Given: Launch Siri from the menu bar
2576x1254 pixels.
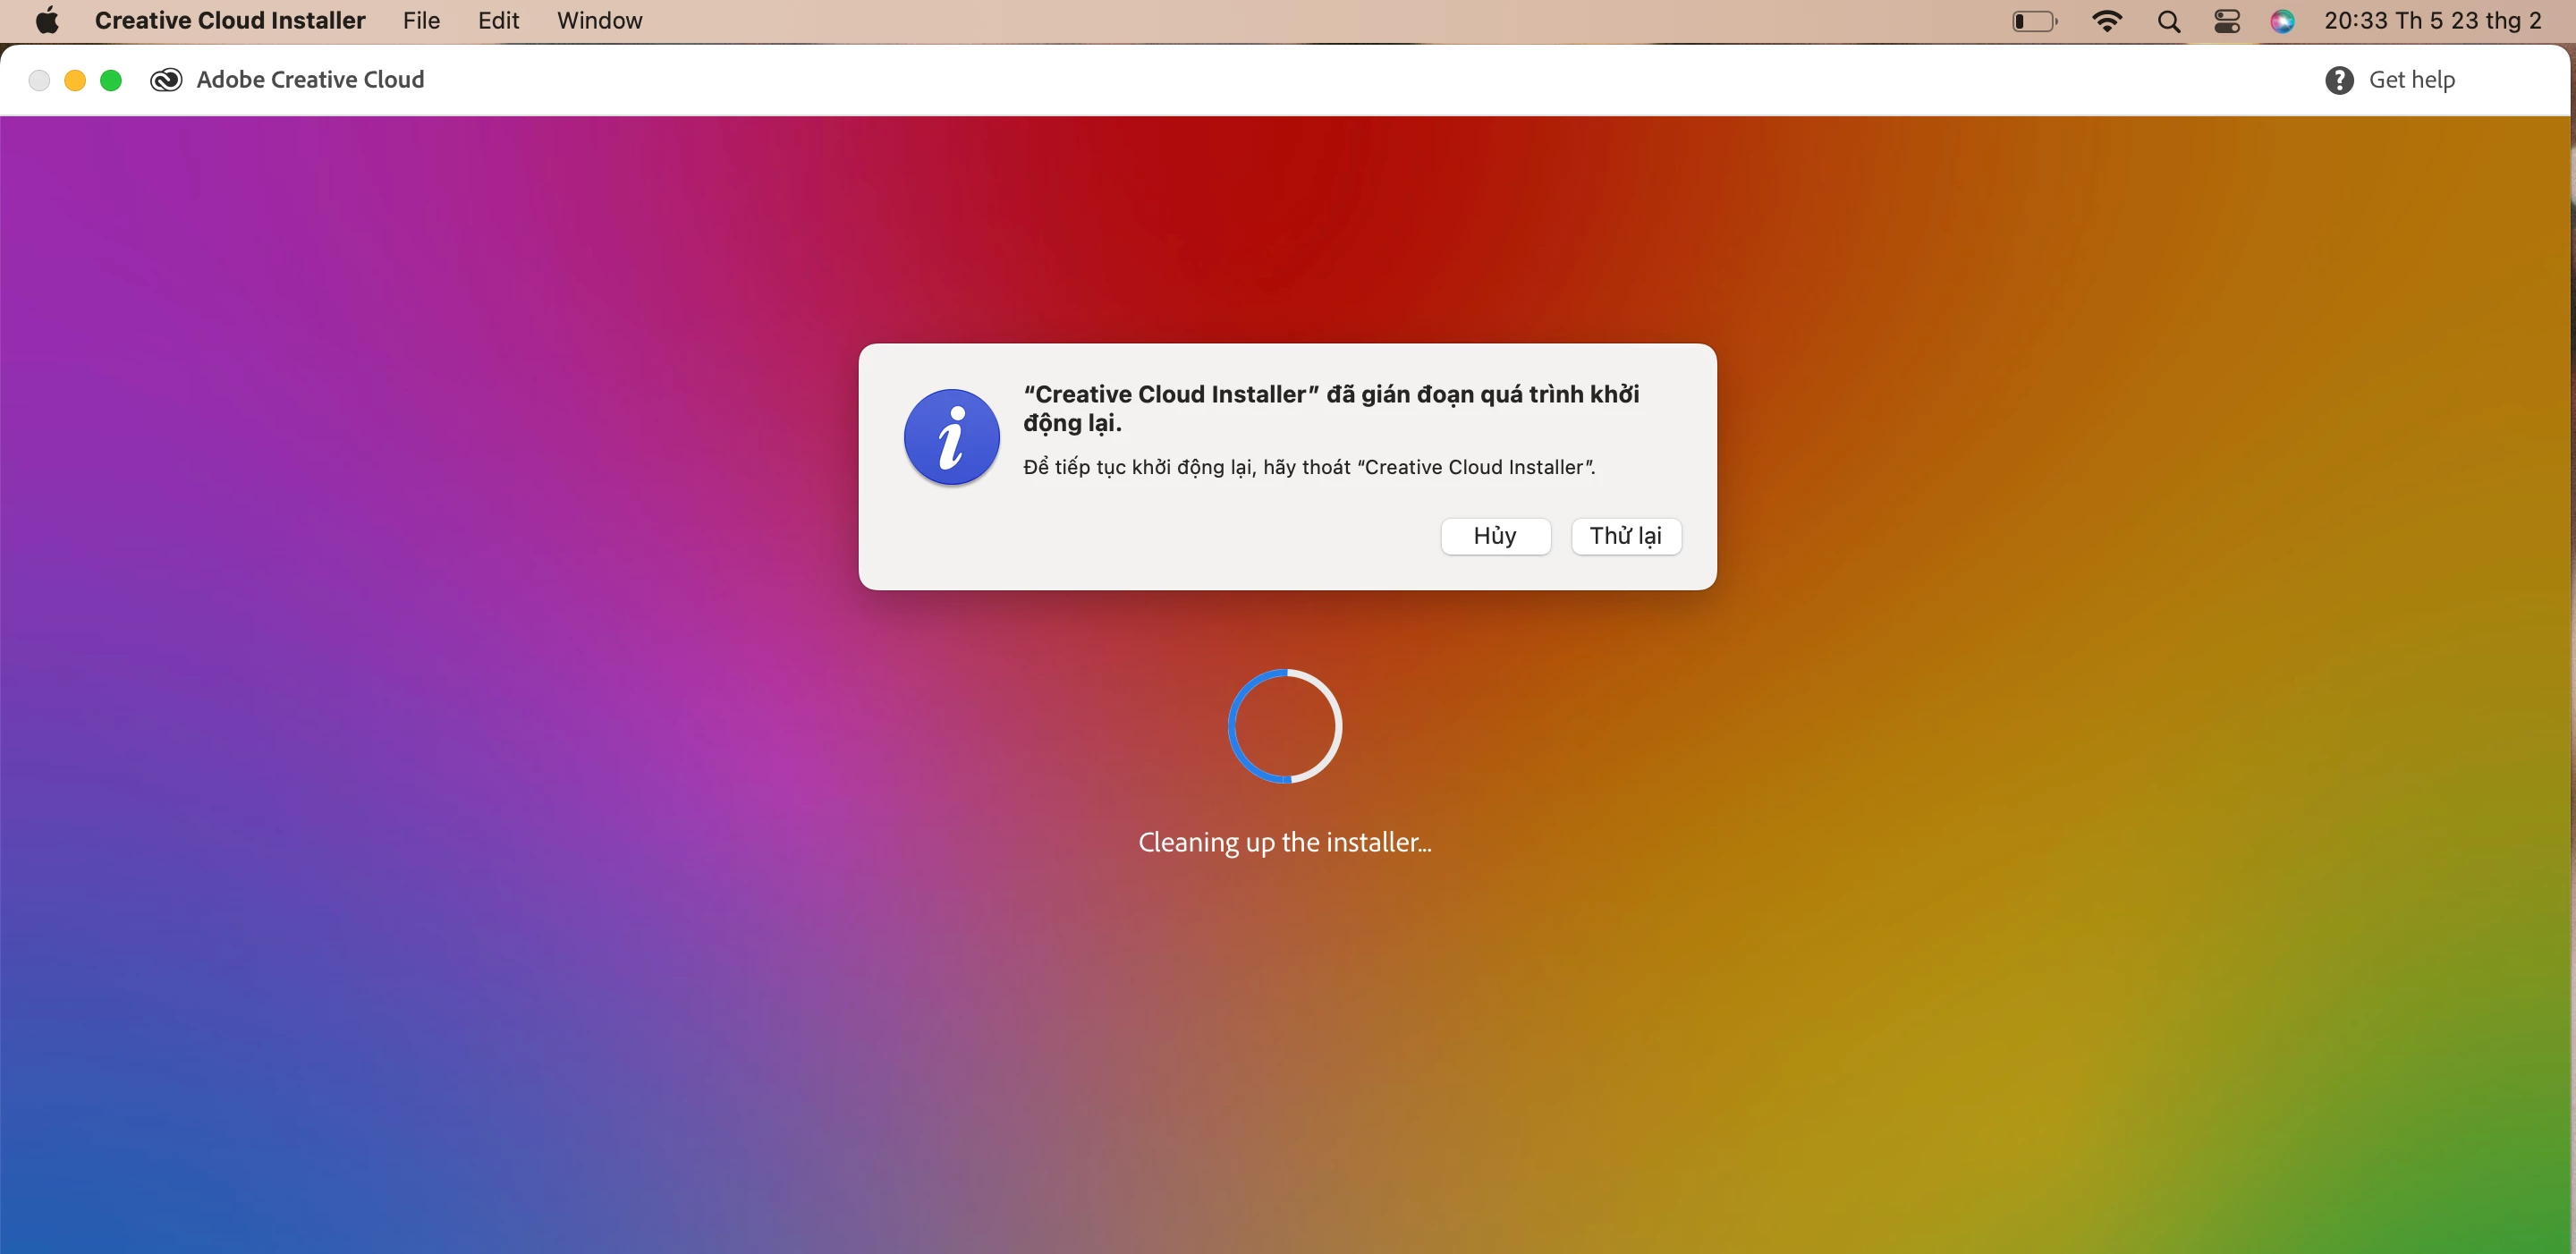Looking at the screenshot, I should point(2282,21).
